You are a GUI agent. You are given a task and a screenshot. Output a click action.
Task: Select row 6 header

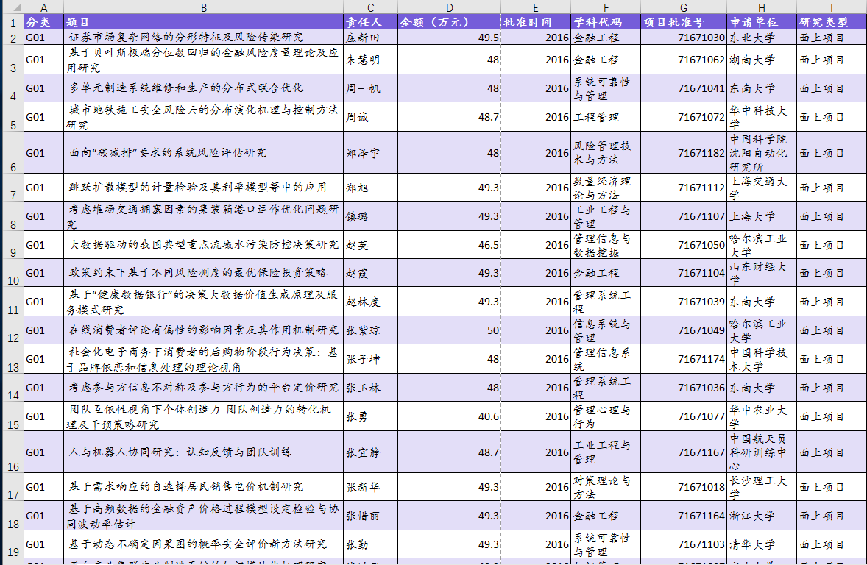pos(13,153)
